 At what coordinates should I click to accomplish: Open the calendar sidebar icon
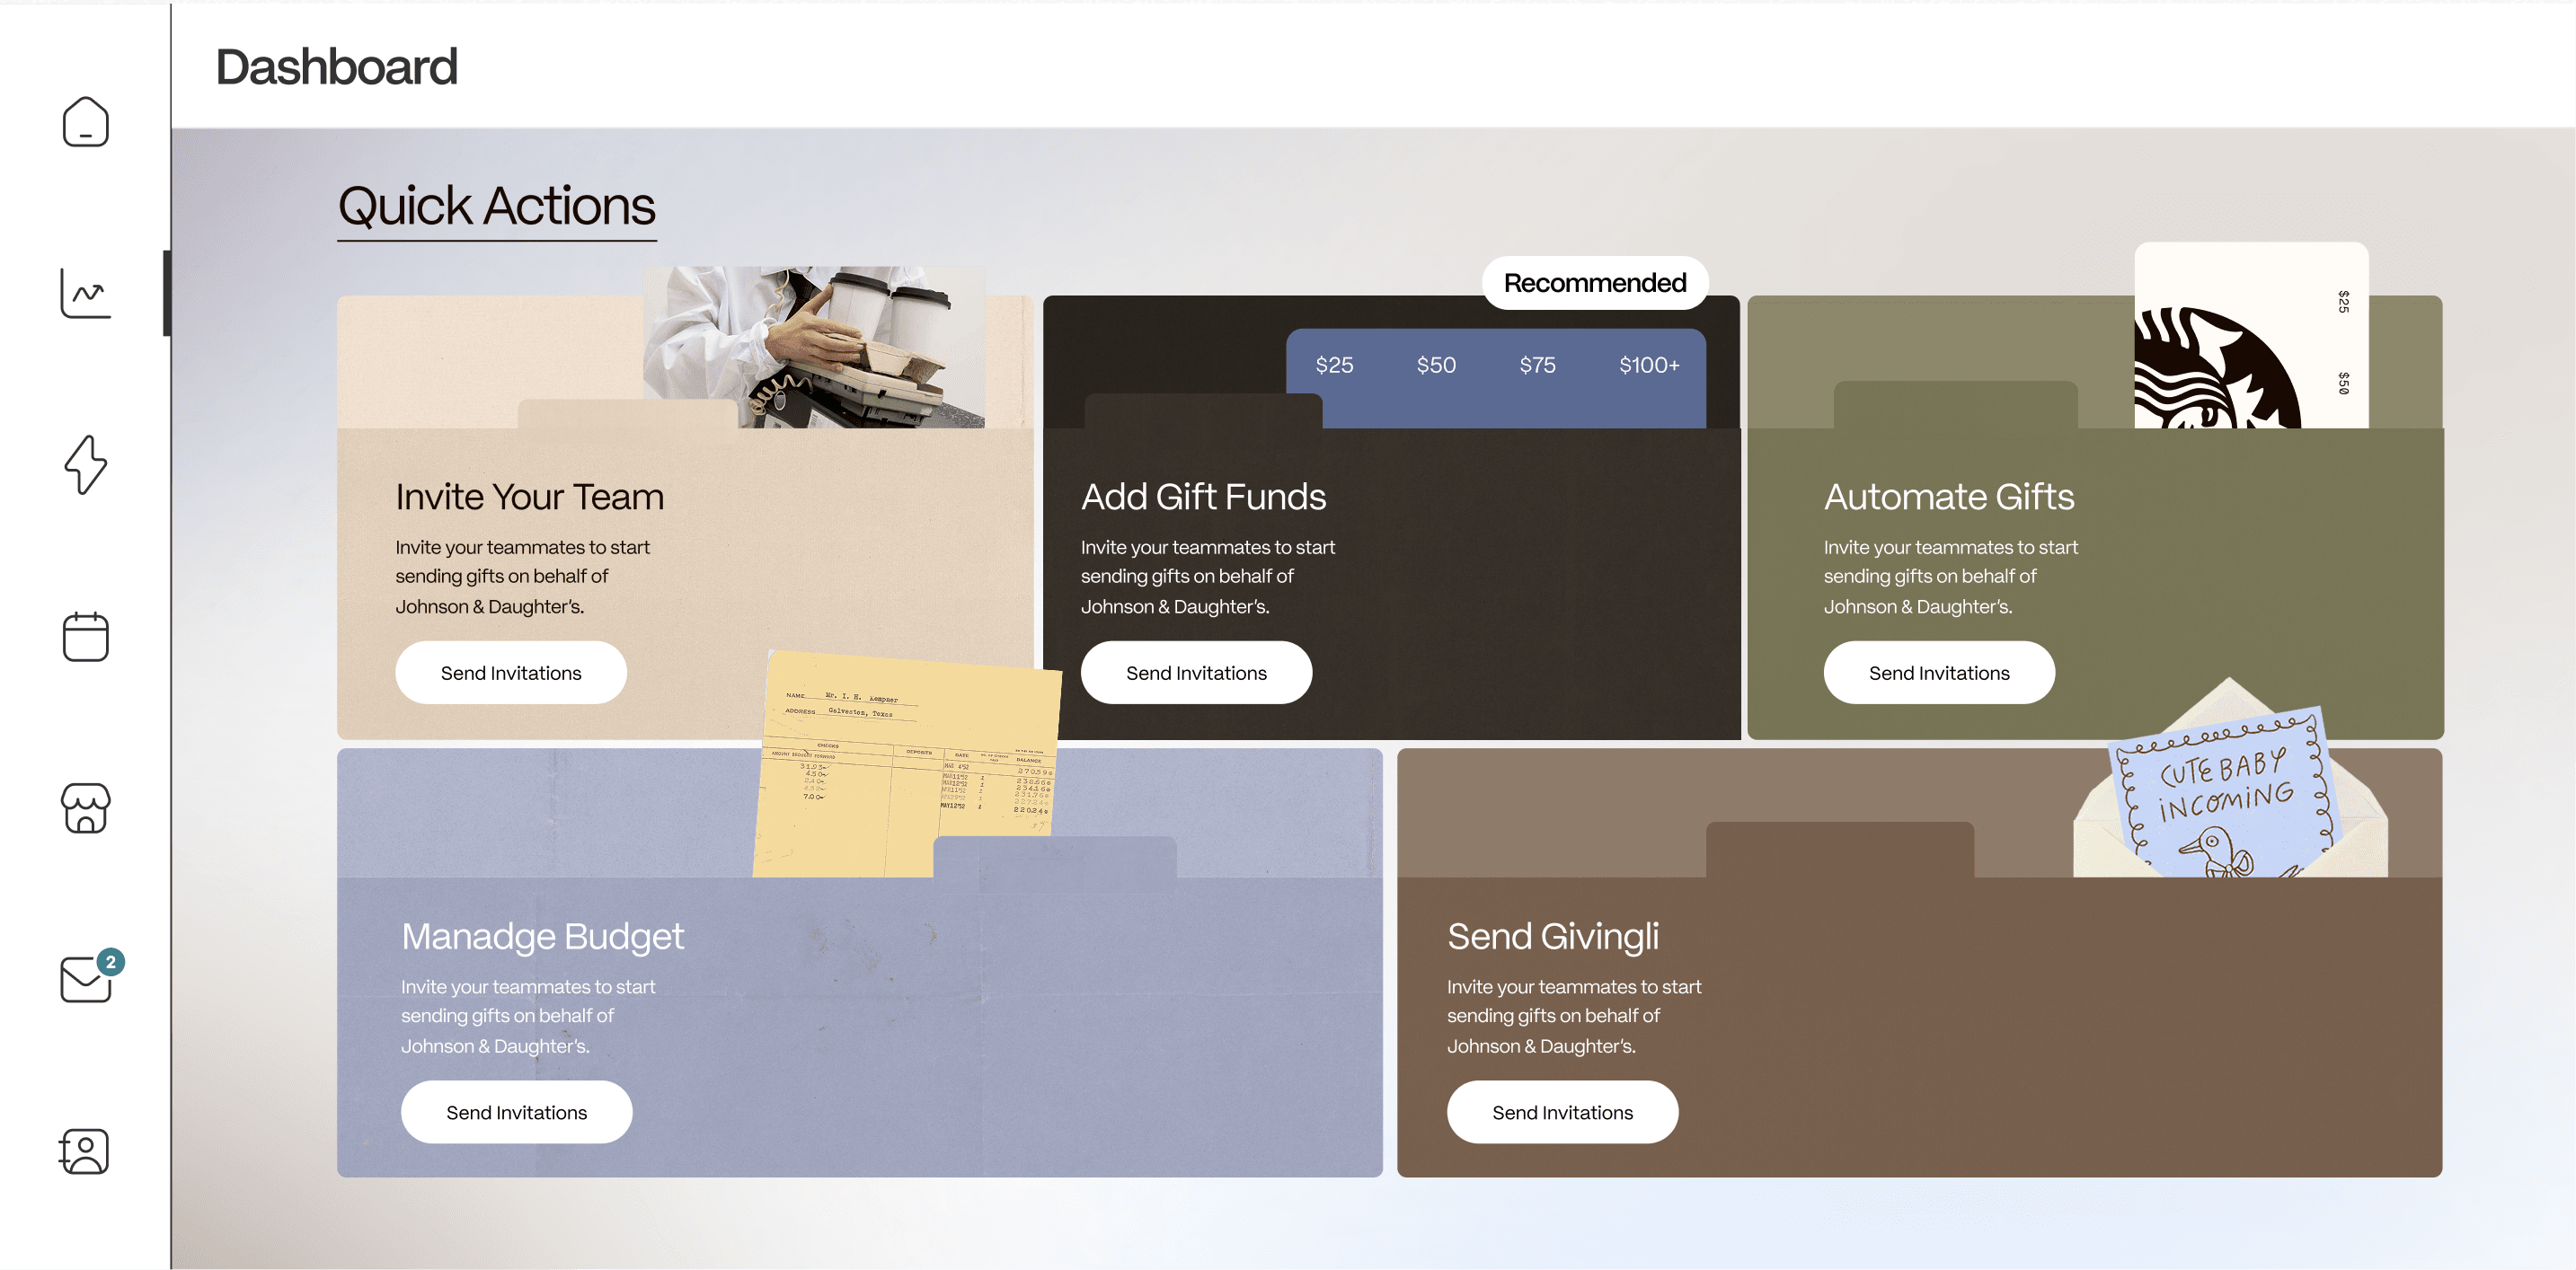click(x=85, y=636)
